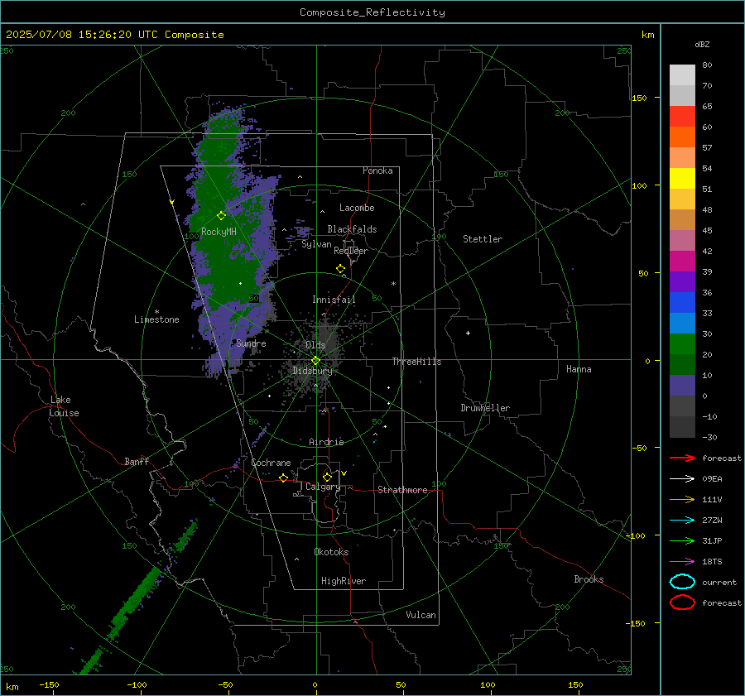Click the Okotoks map label
Viewport: 745px width, 696px height.
(x=331, y=552)
